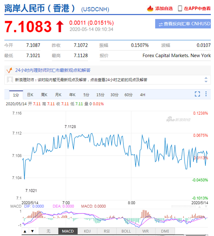View reverse rate CNHUSD button

pos(183,24)
